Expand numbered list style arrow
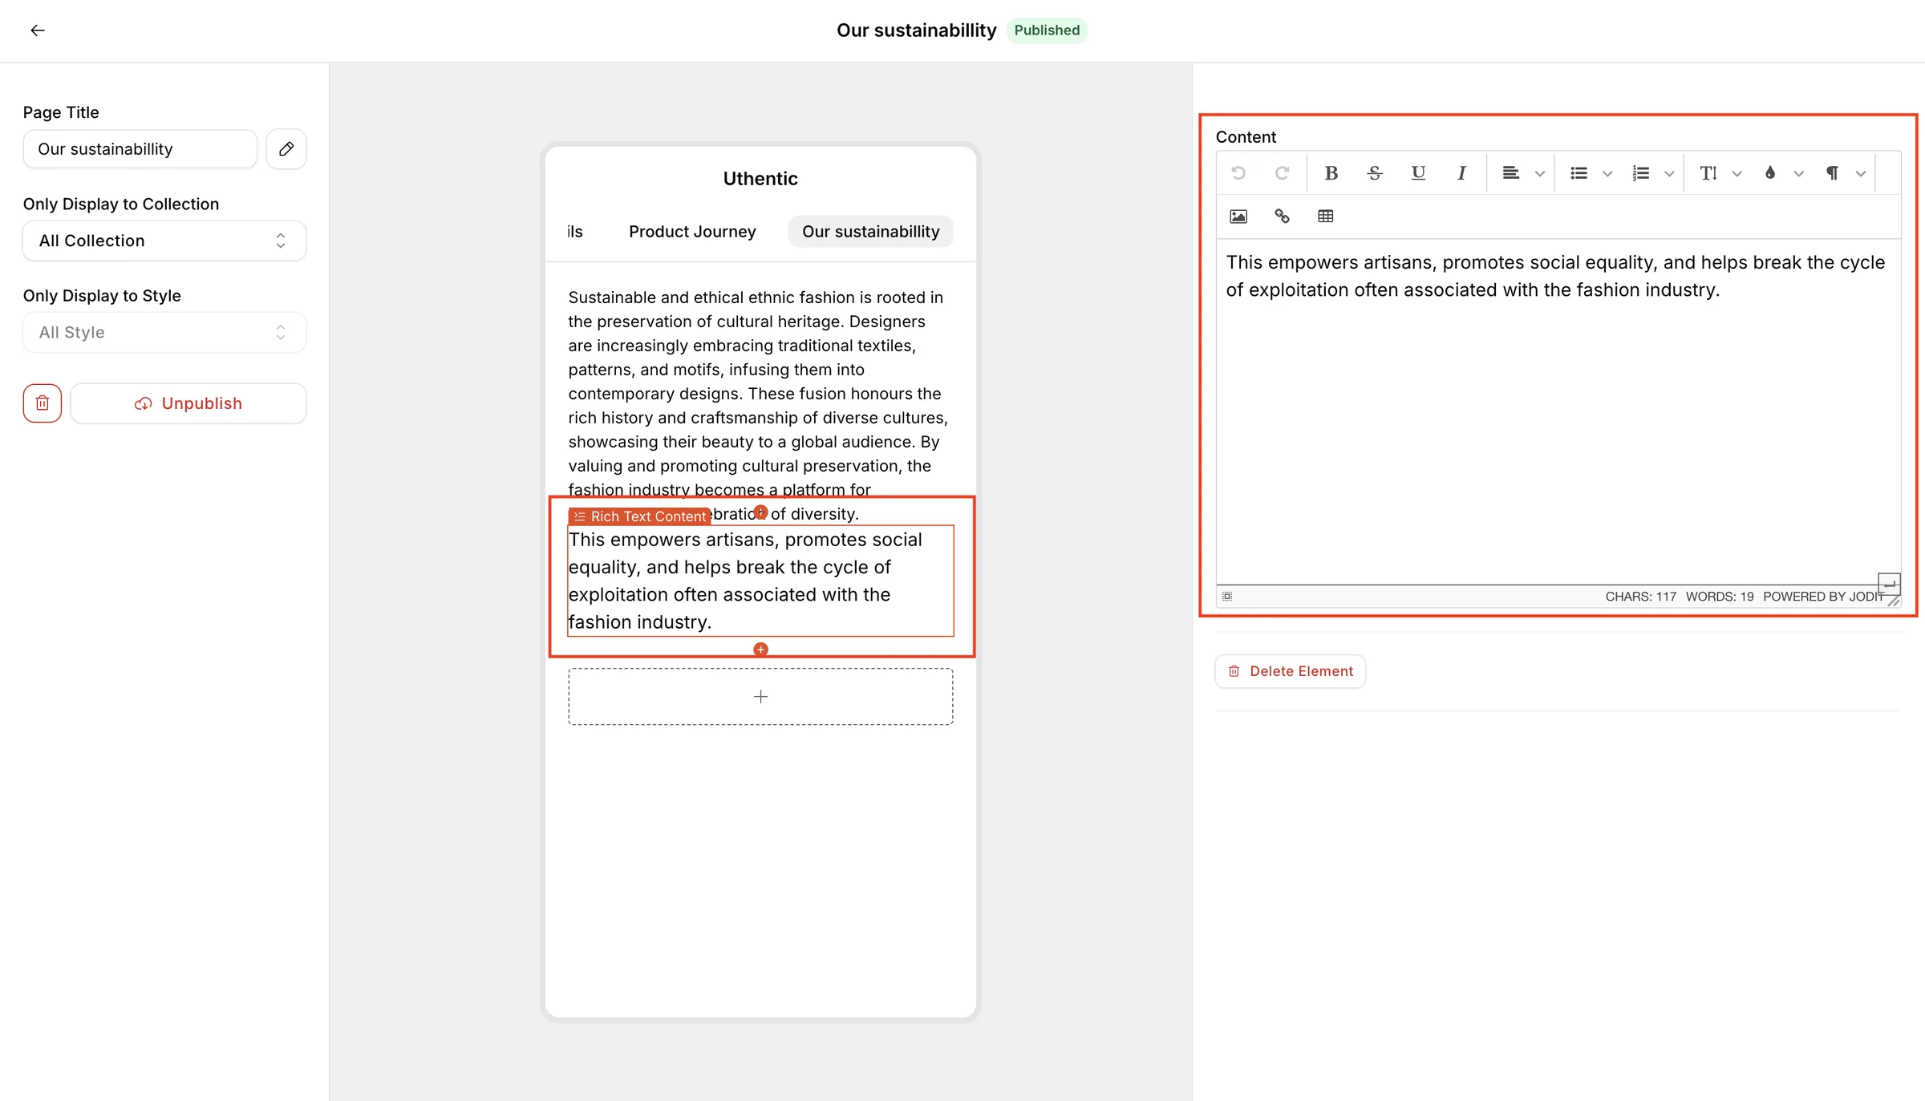The width and height of the screenshot is (1925, 1101). point(1669,174)
